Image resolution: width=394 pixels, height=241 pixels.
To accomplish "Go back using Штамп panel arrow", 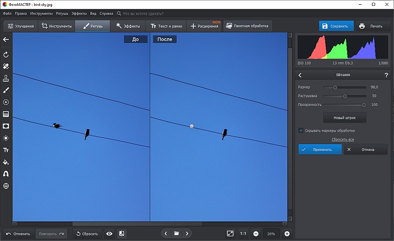I will [x=300, y=75].
